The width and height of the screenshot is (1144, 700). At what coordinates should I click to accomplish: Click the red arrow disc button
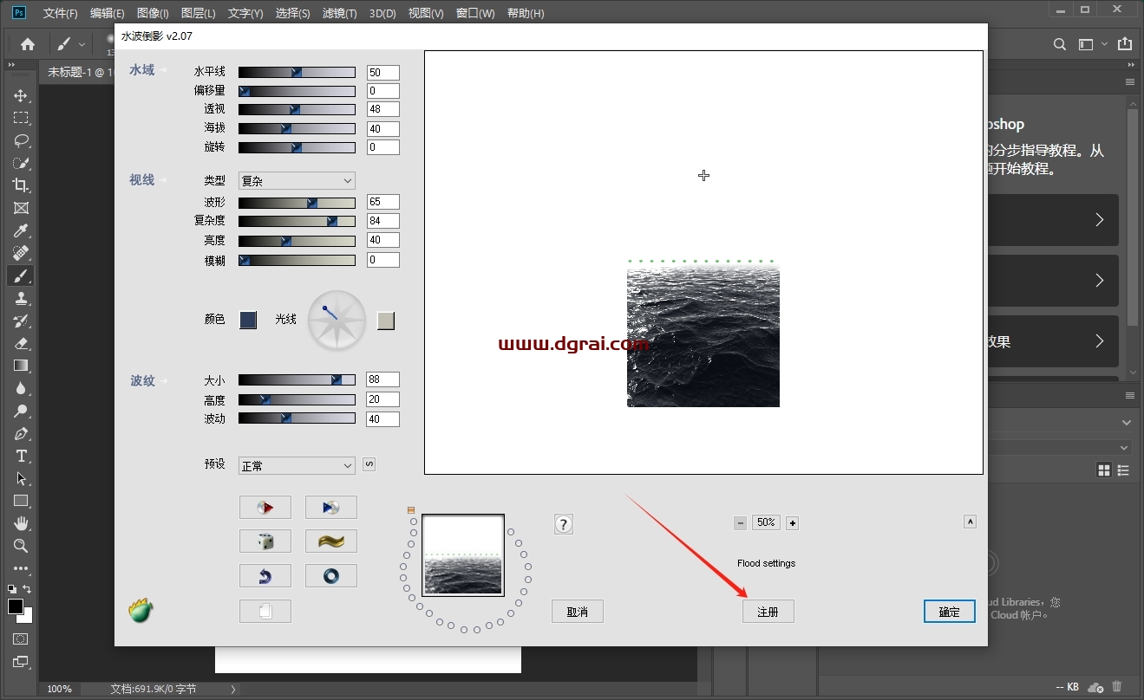[265, 508]
